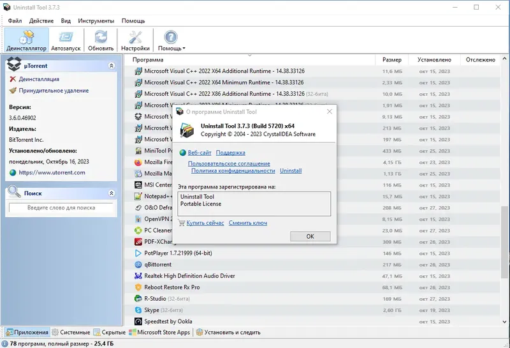Open the Деинсталлятор toolbar section
Image resolution: width=510 pixels, height=348 pixels.
coord(26,40)
